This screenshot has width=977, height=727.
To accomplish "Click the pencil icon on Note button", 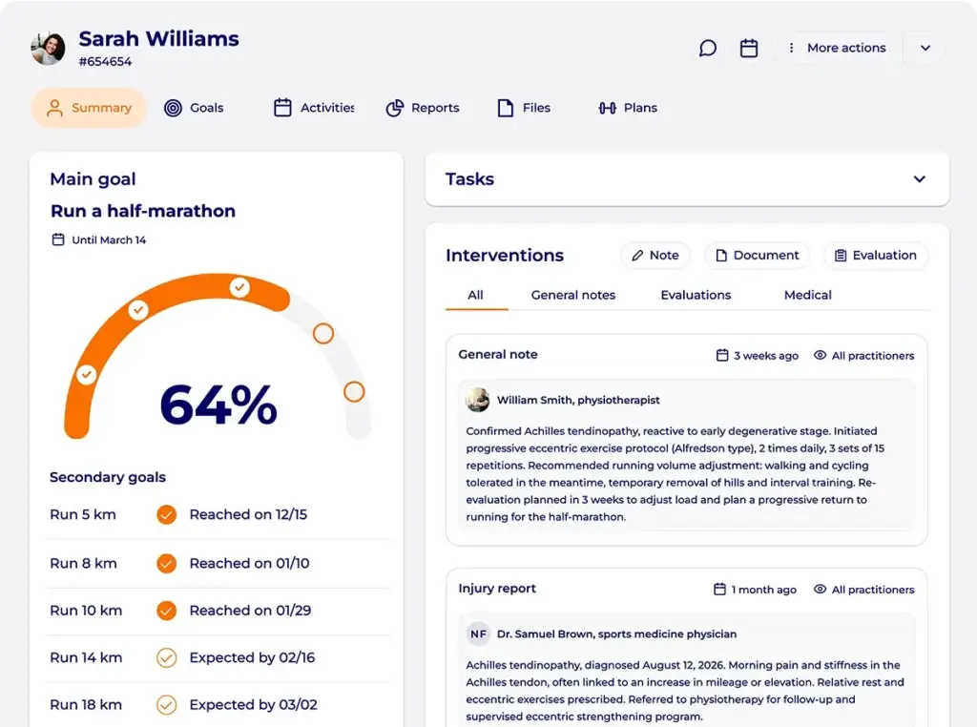I will tap(636, 256).
